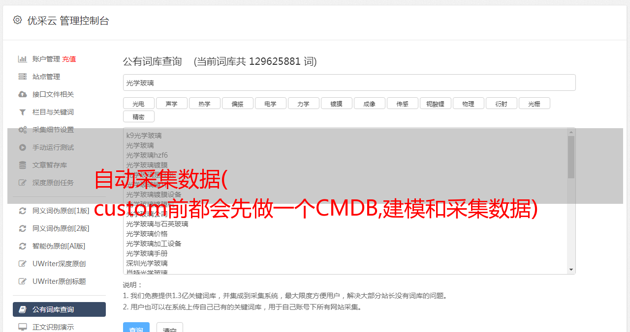Open 智能伪原创[AI版] in the sidebar
The image size is (630, 332).
(59, 246)
